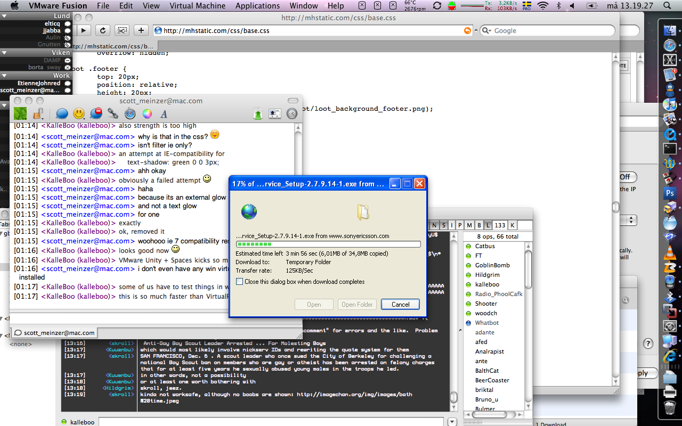682x426 pixels.
Task: Click the disabled Open Folder button
Action: click(357, 305)
